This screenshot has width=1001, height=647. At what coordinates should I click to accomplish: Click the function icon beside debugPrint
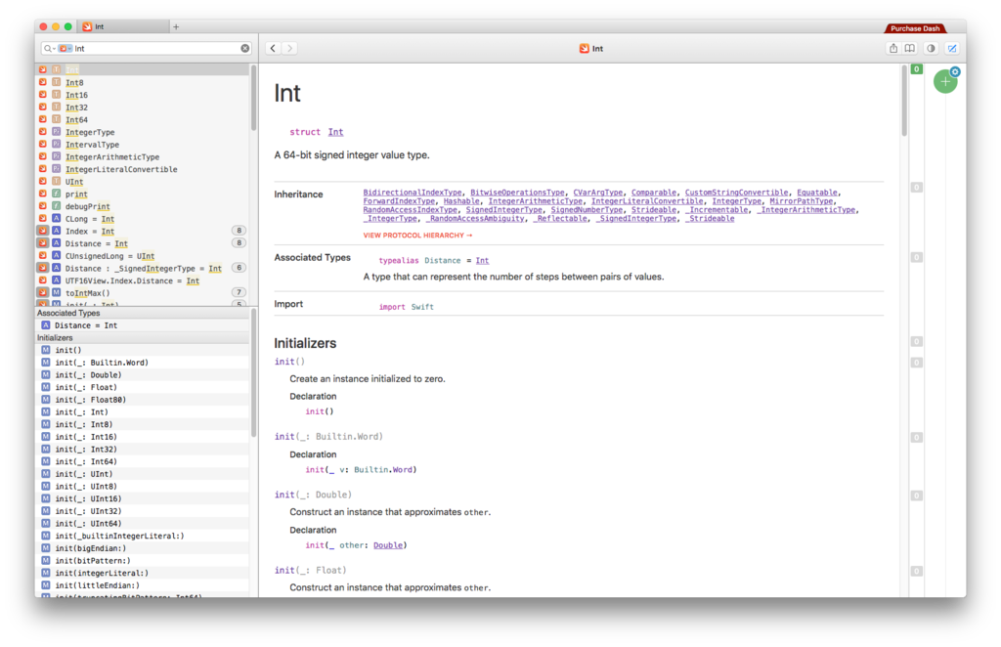tap(56, 206)
